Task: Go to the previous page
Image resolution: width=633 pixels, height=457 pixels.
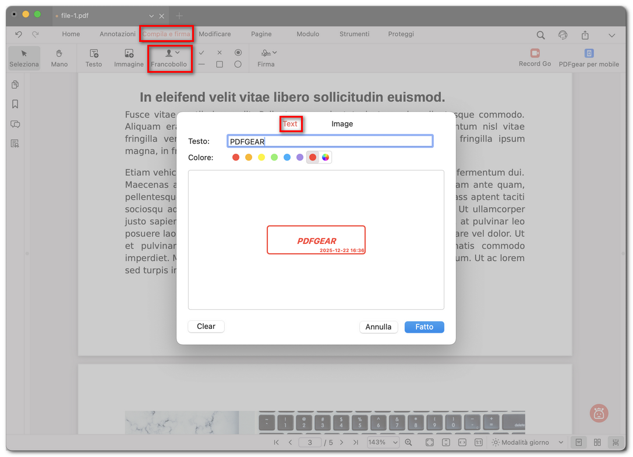Action: 290,442
